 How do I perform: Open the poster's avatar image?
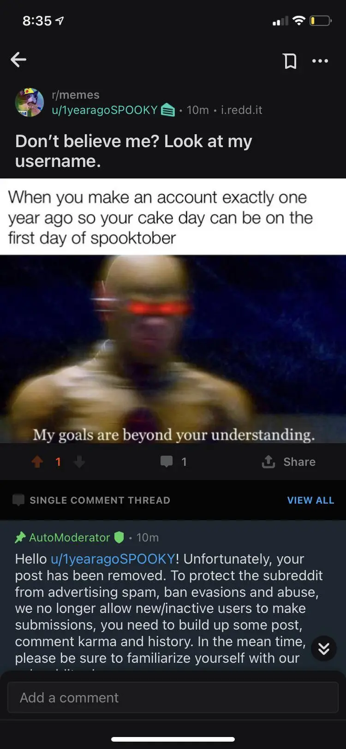point(30,102)
